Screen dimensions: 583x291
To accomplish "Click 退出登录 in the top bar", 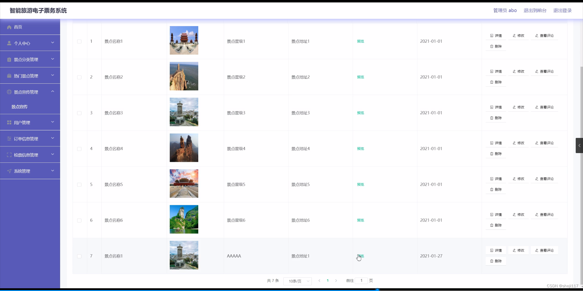I will point(562,10).
